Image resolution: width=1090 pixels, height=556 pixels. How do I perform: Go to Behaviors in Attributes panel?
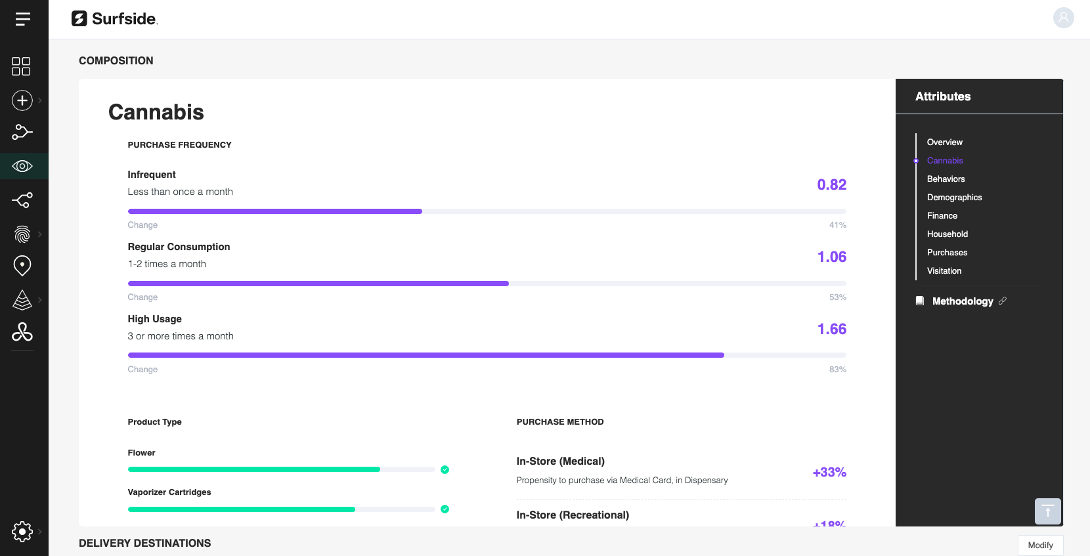946,179
